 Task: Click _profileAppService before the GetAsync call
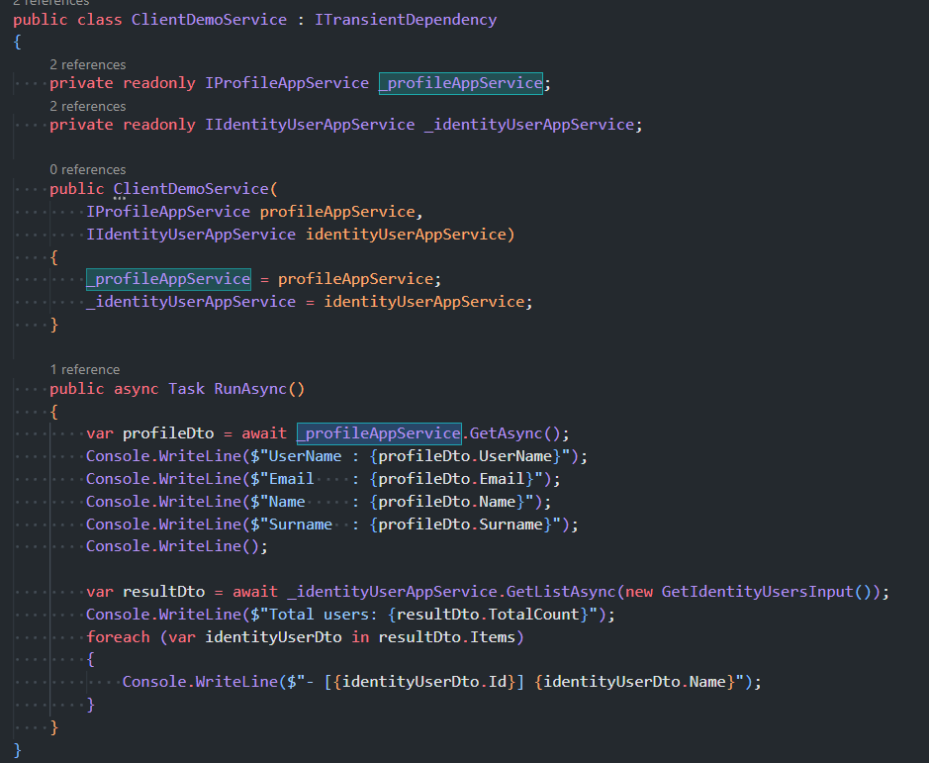[x=379, y=433]
